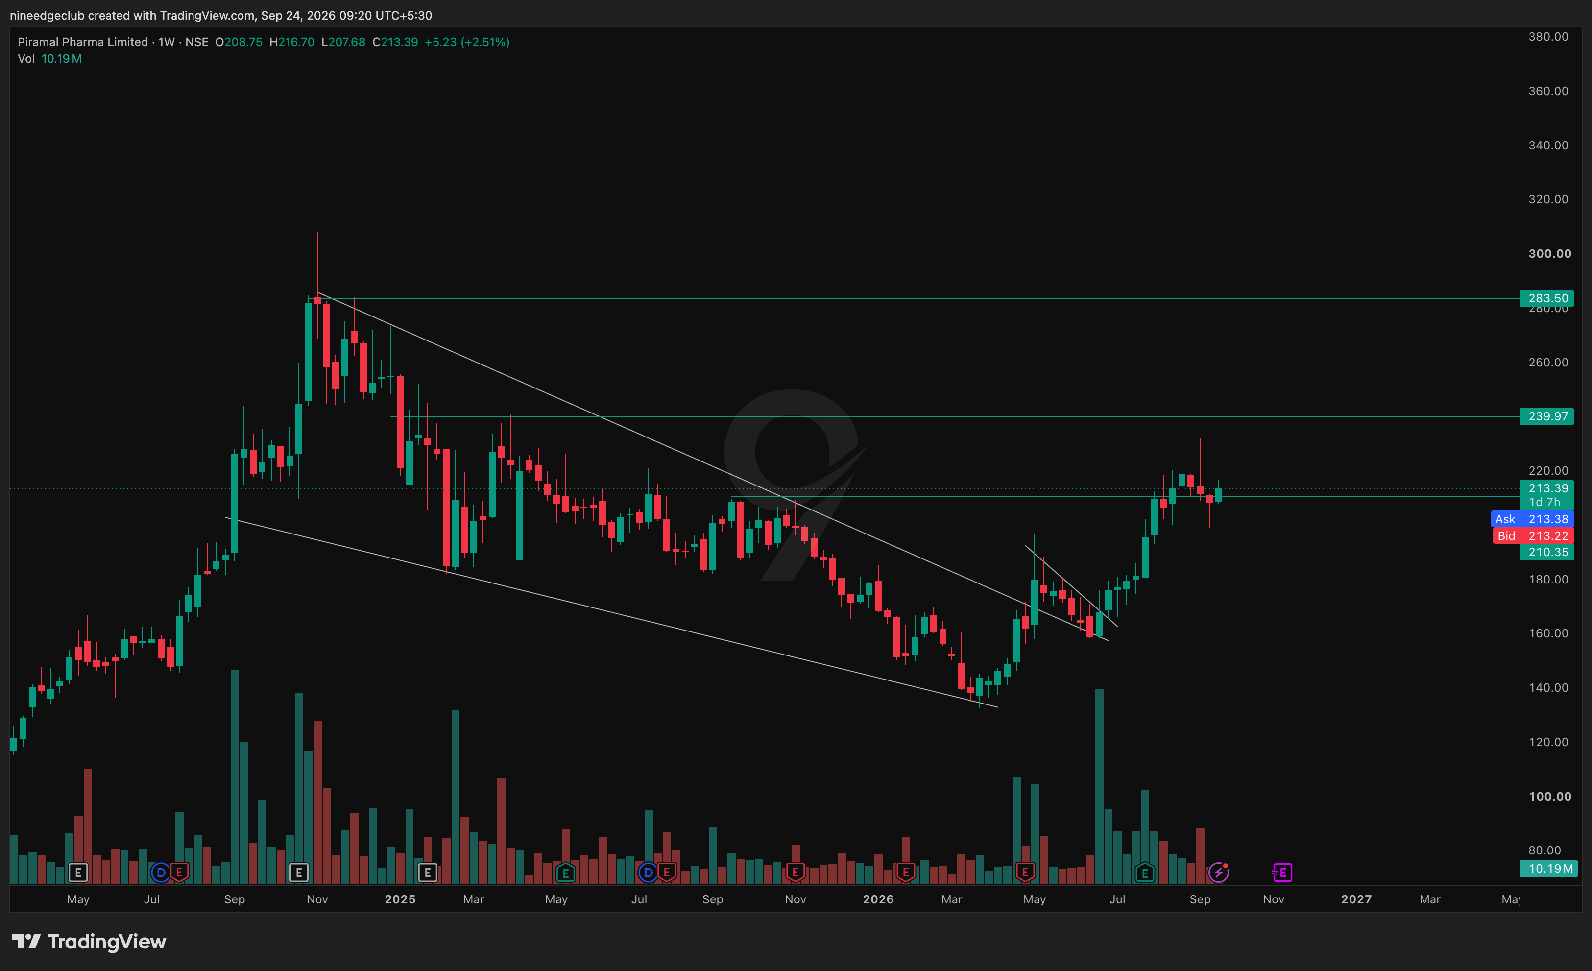1592x971 pixels.
Task: Click the 100.00 price axis label
Action: coord(1549,796)
